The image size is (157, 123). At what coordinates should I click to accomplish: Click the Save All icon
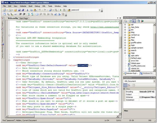pos(23,10)
